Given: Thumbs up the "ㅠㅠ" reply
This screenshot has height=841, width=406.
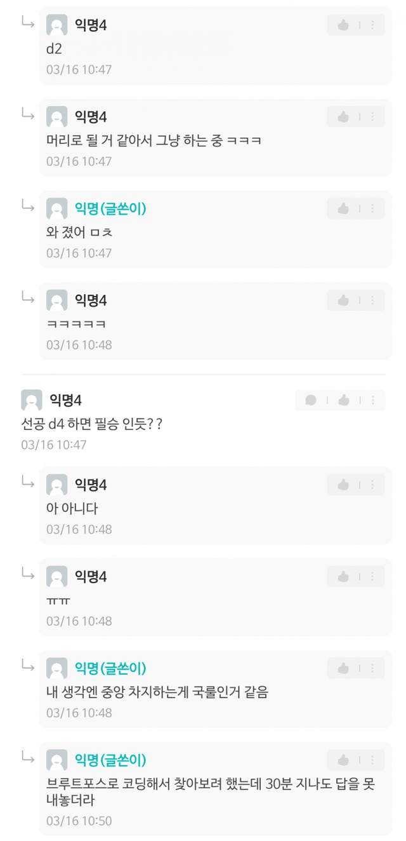Looking at the screenshot, I should [x=343, y=577].
